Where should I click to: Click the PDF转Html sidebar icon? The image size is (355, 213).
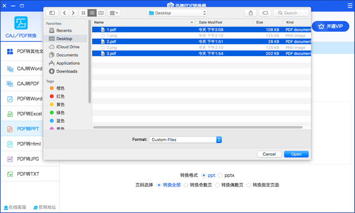coord(10,144)
